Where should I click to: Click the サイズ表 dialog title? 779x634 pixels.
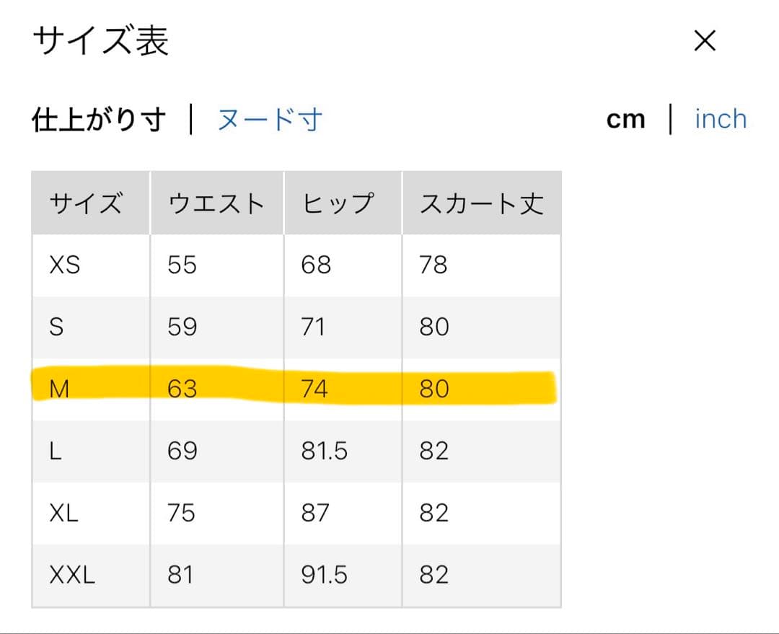pyautogui.click(x=100, y=41)
